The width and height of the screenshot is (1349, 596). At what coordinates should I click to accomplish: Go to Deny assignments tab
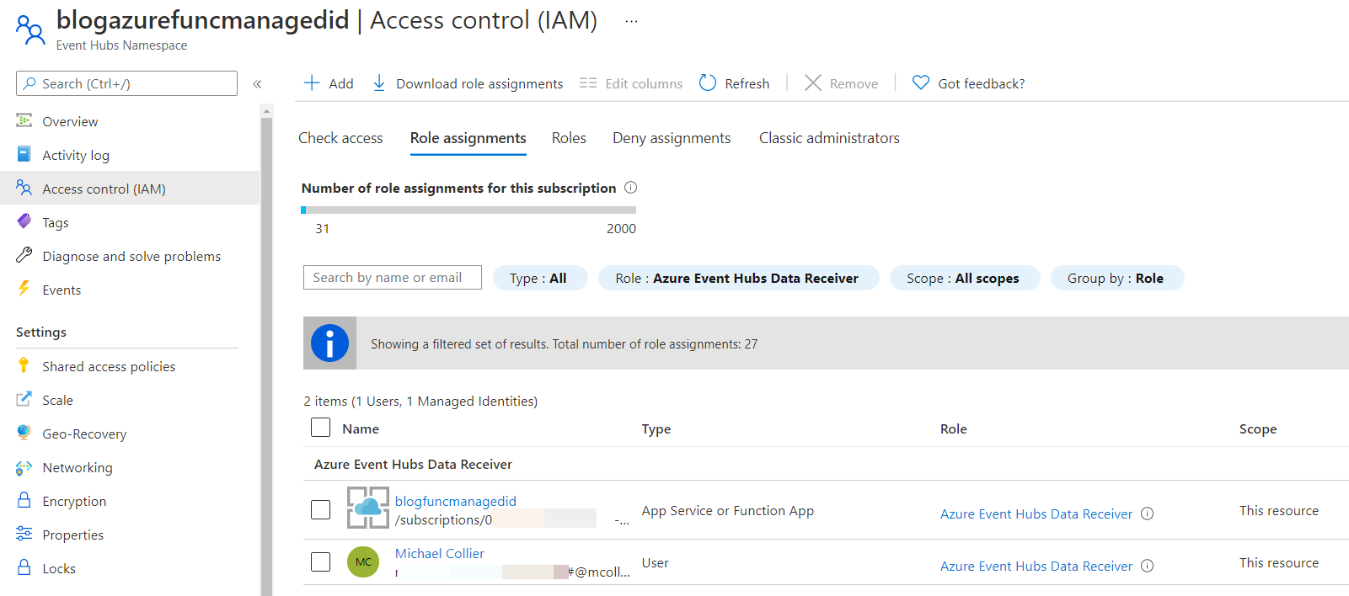point(672,138)
